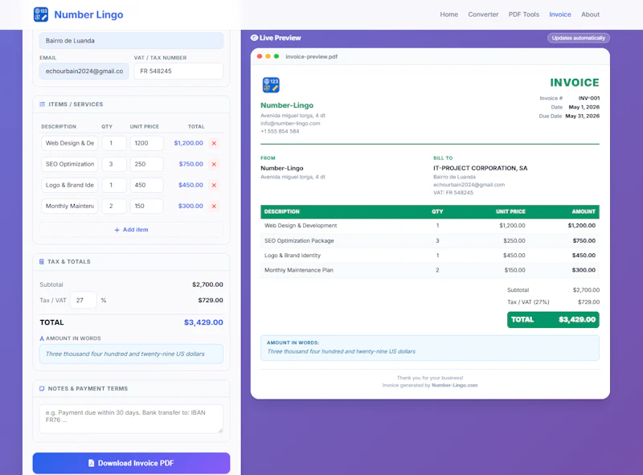Image resolution: width=643 pixels, height=475 pixels.
Task: Click the Tax & Totals calculator icon
Action: coord(42,261)
